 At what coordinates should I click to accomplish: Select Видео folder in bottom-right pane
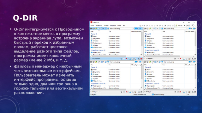click(147, 70)
